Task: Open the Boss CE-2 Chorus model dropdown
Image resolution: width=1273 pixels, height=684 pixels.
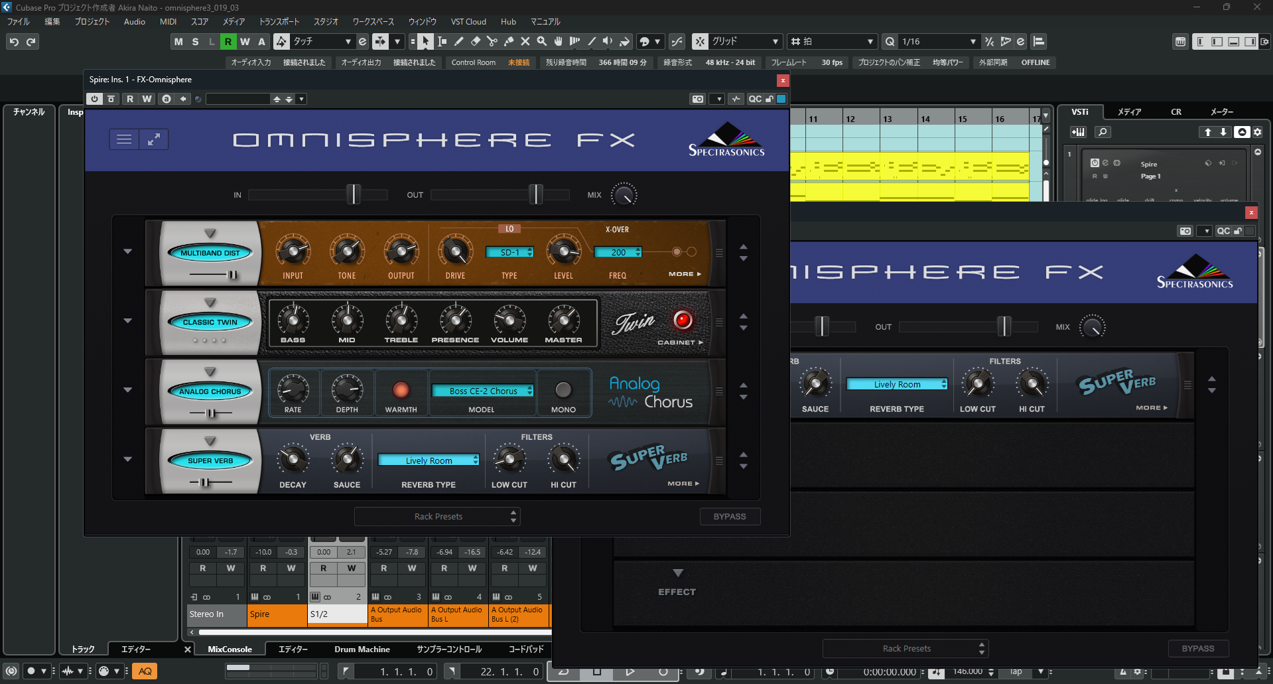Action: 483,391
